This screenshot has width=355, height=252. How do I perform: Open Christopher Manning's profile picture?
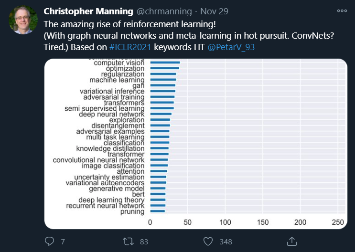[23, 20]
